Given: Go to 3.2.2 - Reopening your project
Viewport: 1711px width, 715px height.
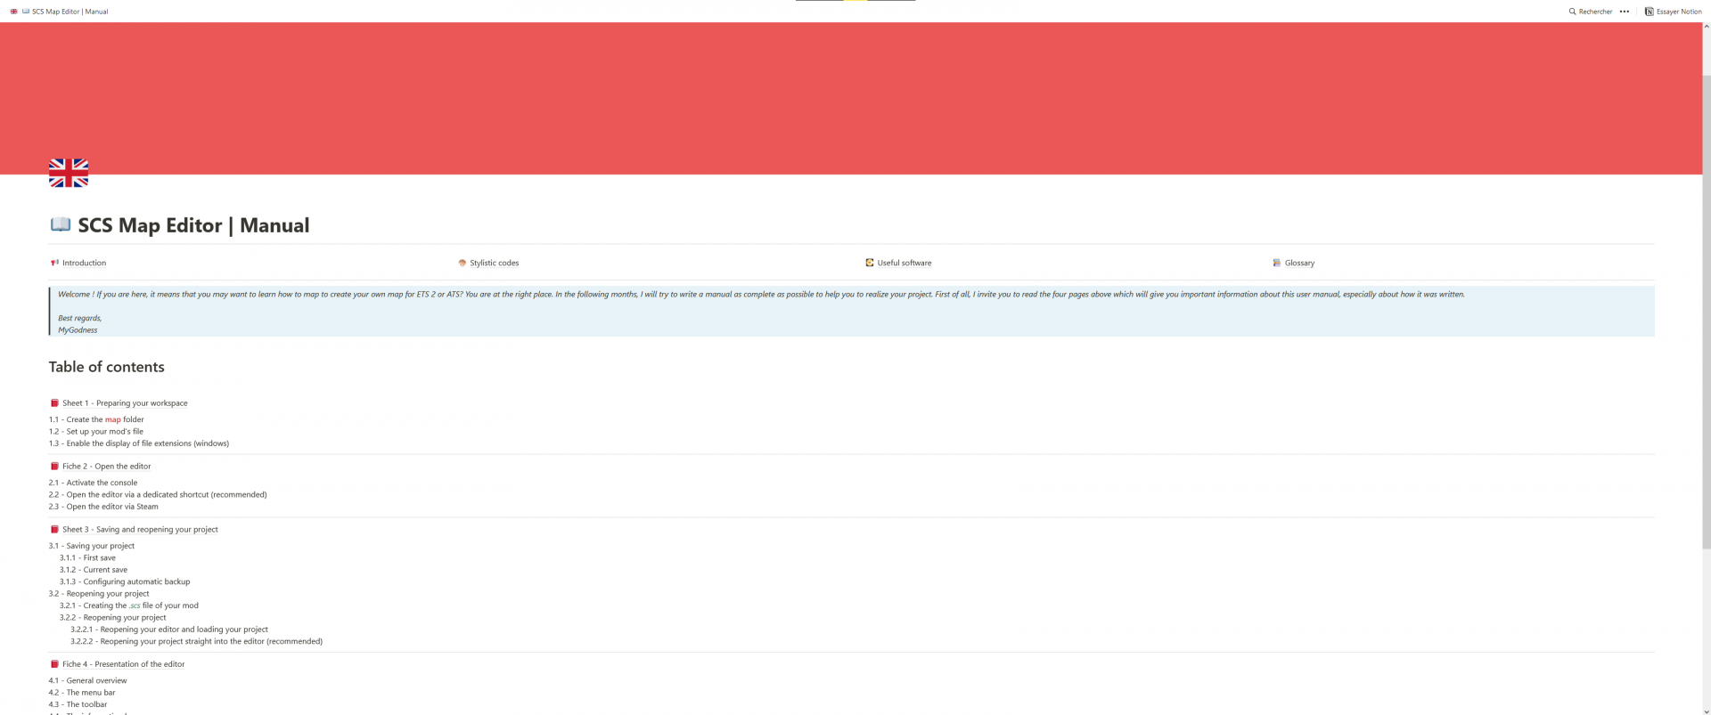Looking at the screenshot, I should 112,617.
